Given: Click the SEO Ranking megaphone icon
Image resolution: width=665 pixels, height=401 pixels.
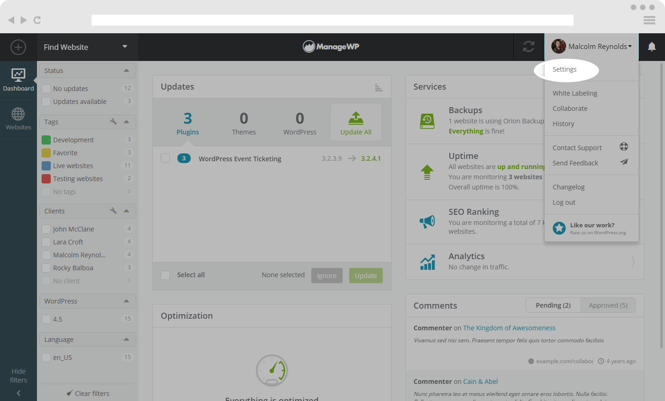Looking at the screenshot, I should click(427, 222).
